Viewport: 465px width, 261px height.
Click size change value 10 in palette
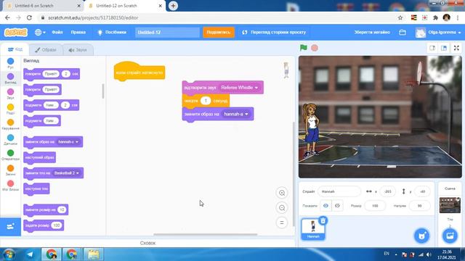[62, 210]
